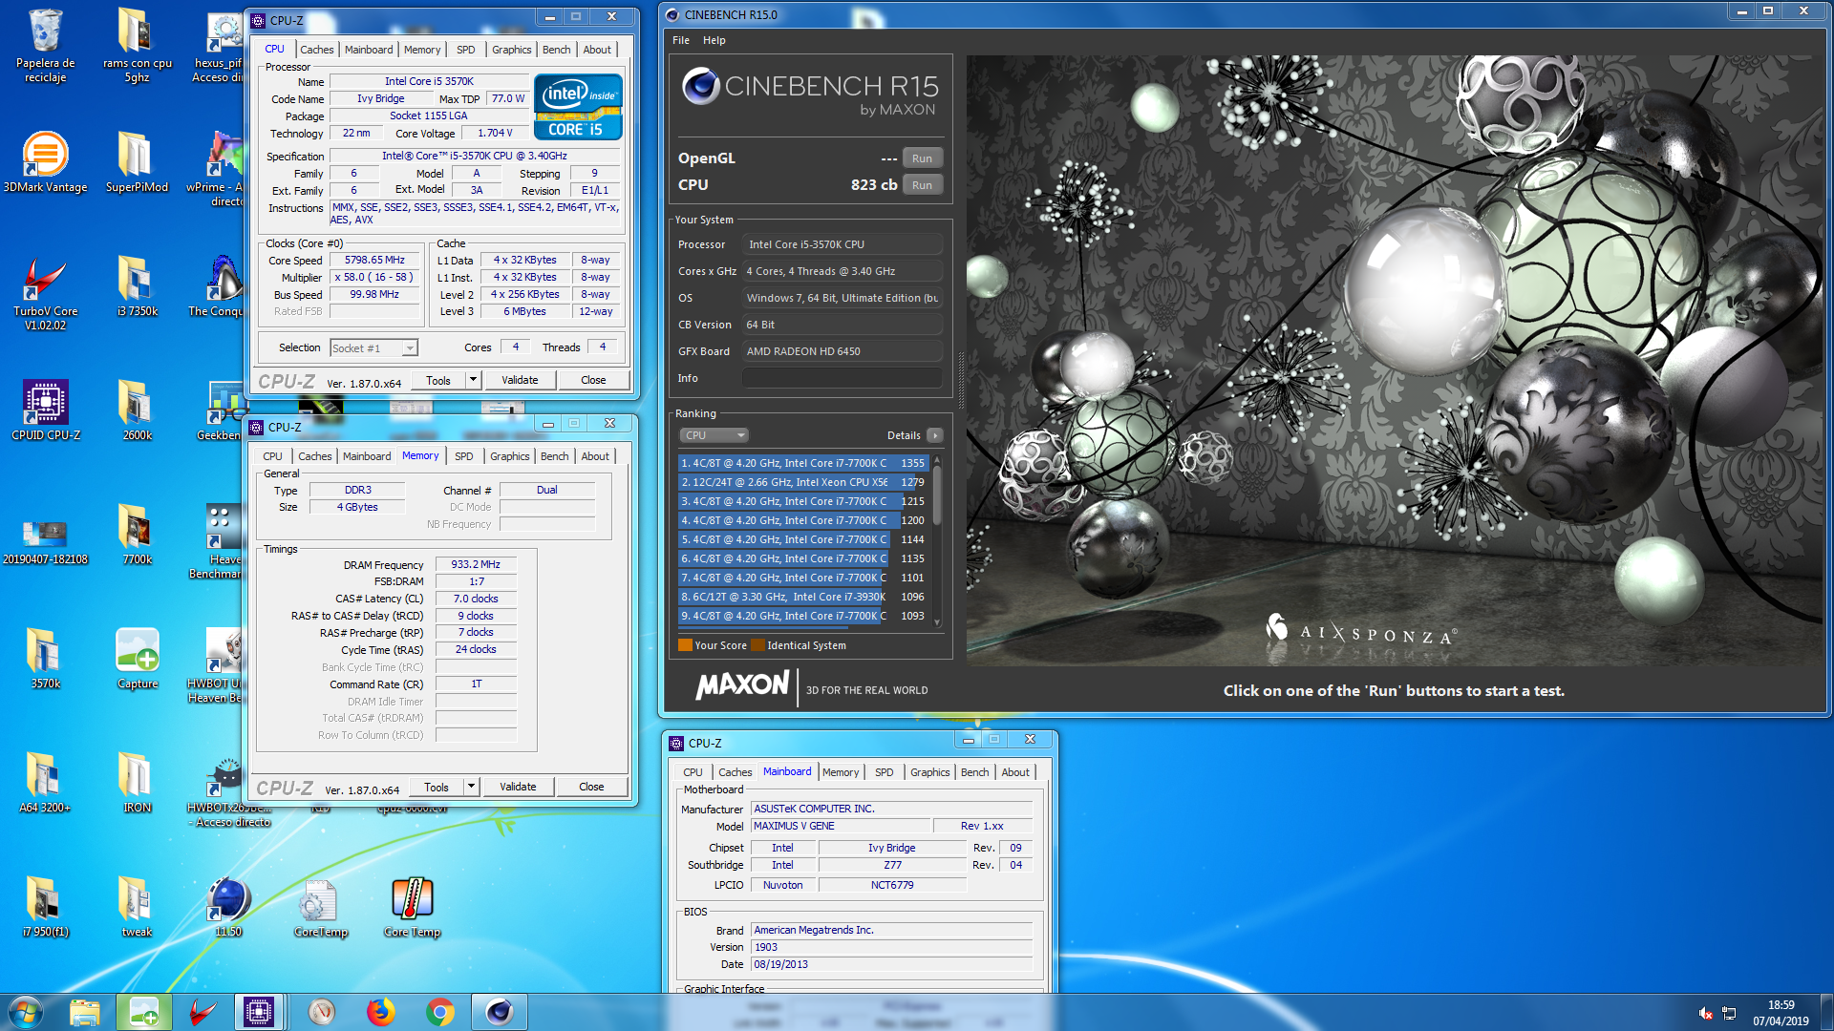Open the 20190407-182108 image file icon
Image resolution: width=1834 pixels, height=1031 pixels.
(x=45, y=539)
